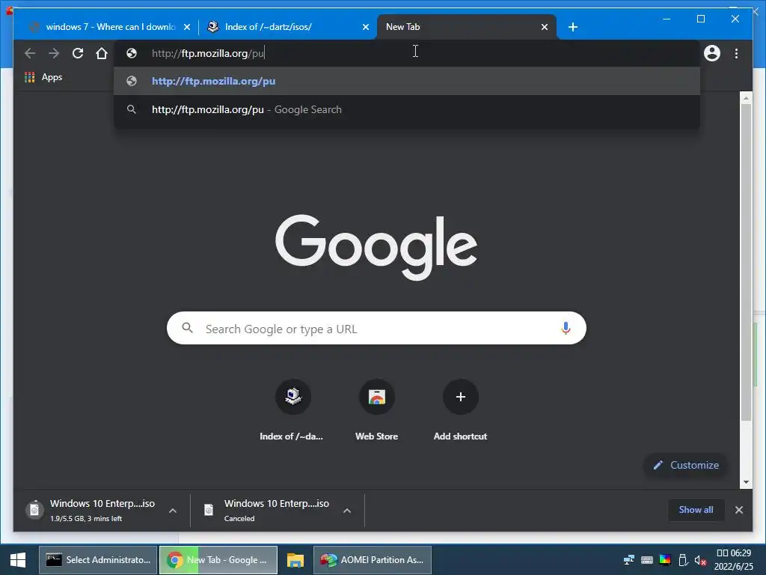The width and height of the screenshot is (766, 575).
Task: Switch to 'windows 7 - Where can I downlo' tab
Action: [110, 27]
